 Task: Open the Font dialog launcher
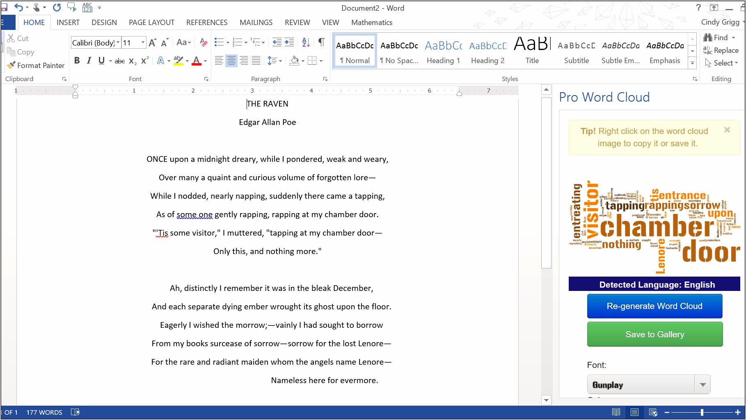206,79
